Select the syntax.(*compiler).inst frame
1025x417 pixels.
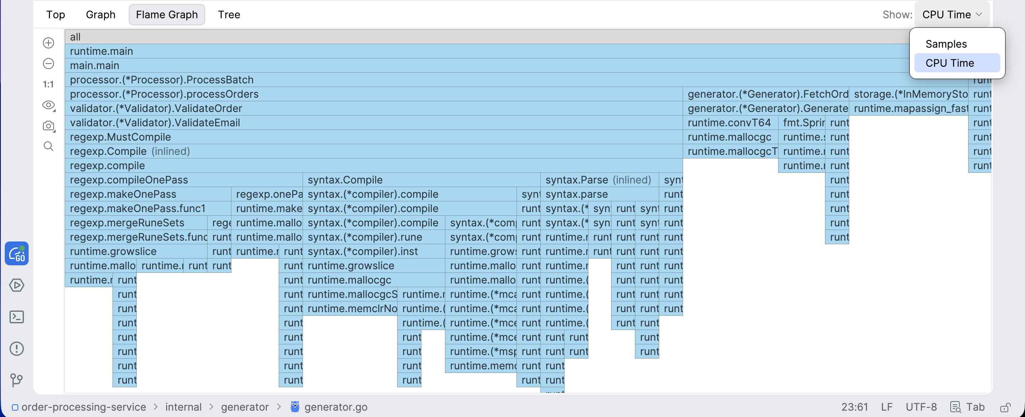[x=374, y=252]
